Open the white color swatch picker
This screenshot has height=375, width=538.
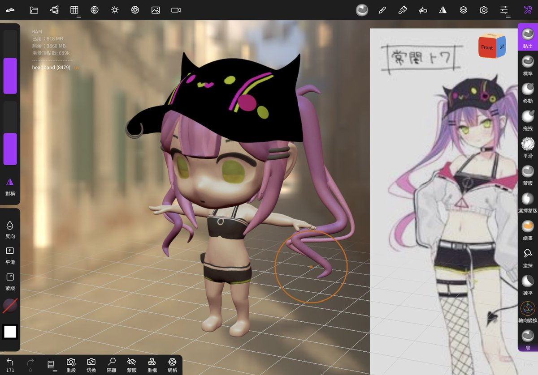(10, 332)
